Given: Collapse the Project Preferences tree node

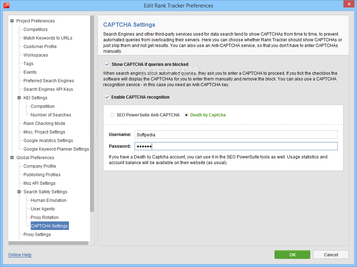Looking at the screenshot, I should click(12, 21).
